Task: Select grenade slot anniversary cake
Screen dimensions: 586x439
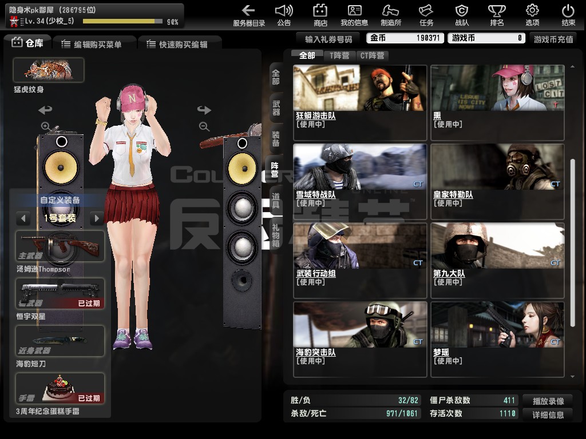Action: [x=60, y=388]
